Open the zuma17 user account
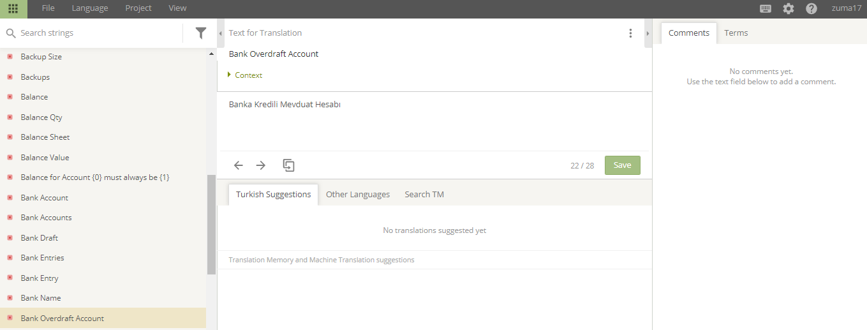The image size is (867, 330). (x=847, y=8)
